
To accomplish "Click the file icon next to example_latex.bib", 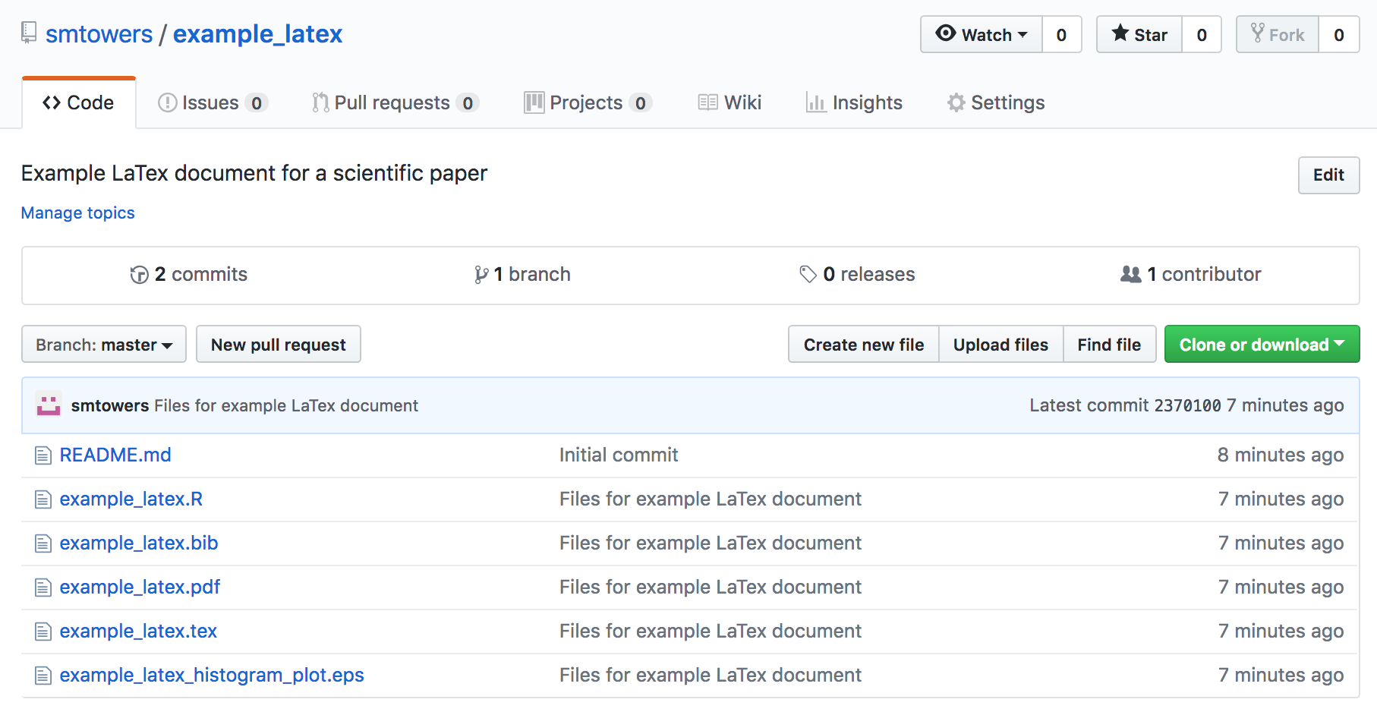I will [43, 543].
